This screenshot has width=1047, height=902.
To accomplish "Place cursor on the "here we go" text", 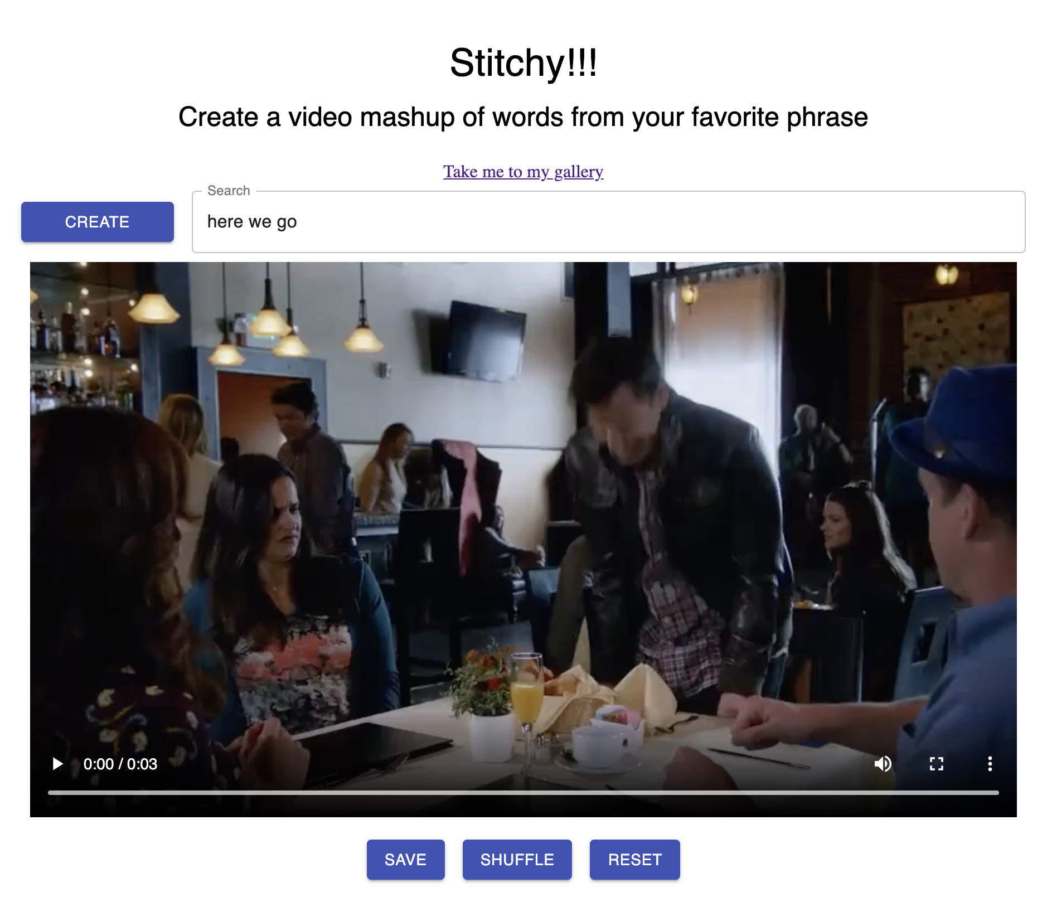I will [252, 222].
